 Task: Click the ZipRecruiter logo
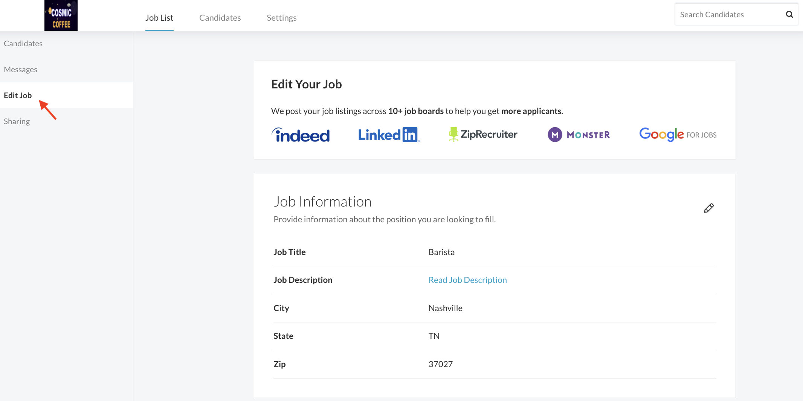pyautogui.click(x=483, y=134)
